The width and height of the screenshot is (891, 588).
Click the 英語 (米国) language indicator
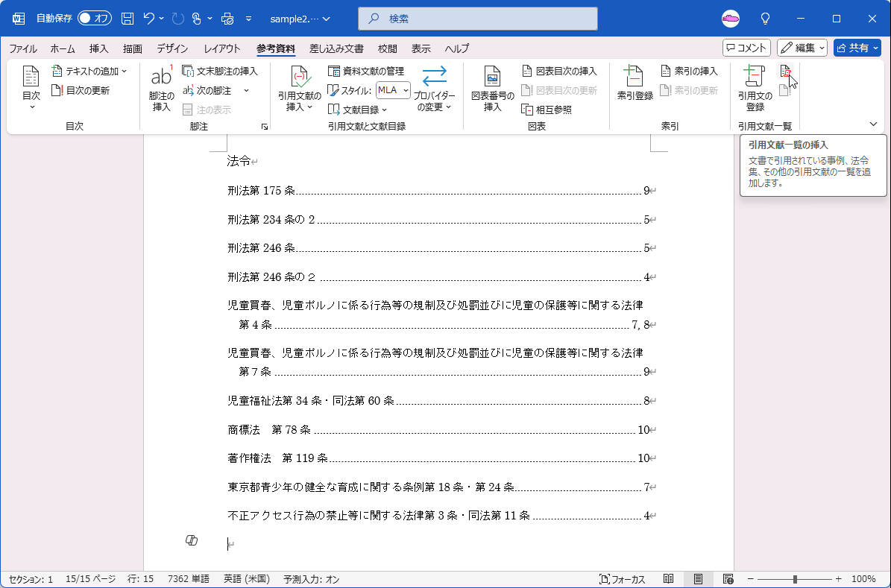247,580
